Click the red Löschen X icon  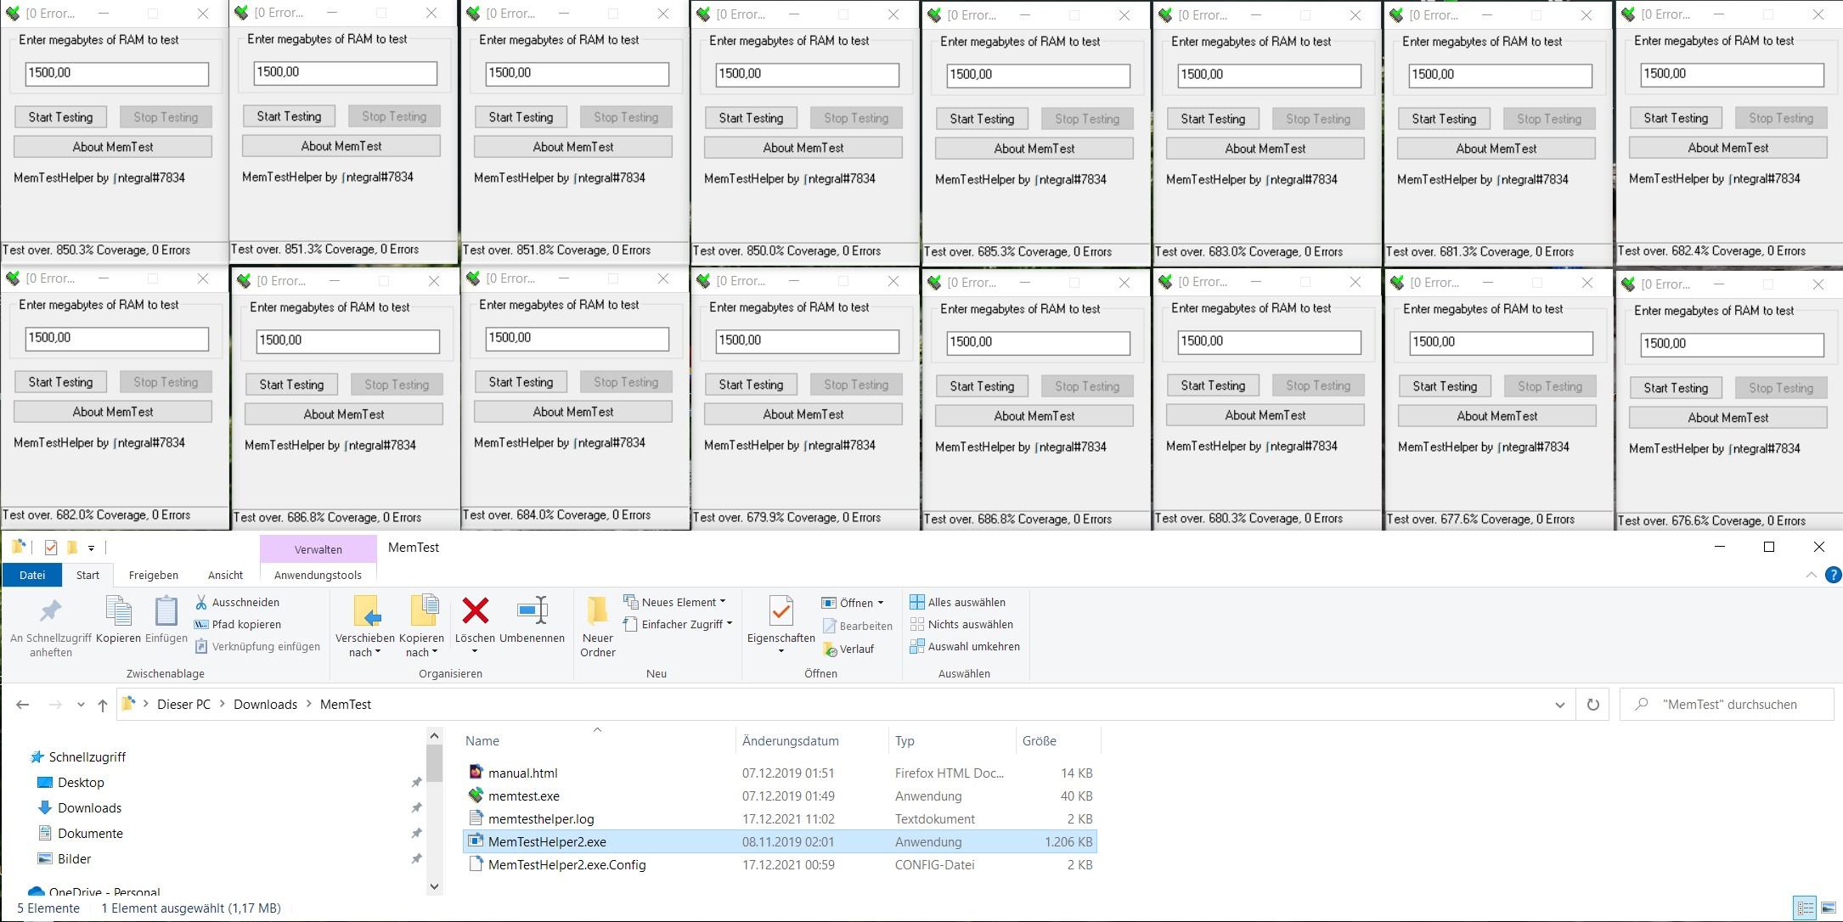(x=475, y=610)
